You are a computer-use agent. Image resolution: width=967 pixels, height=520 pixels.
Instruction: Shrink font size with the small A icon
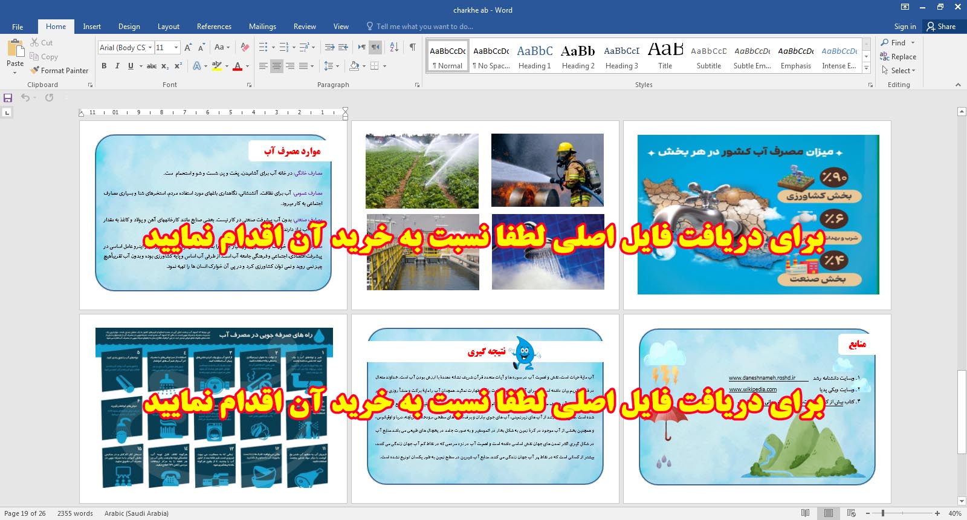(x=202, y=47)
